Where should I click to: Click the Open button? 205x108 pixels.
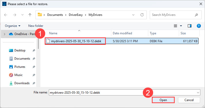163,100
